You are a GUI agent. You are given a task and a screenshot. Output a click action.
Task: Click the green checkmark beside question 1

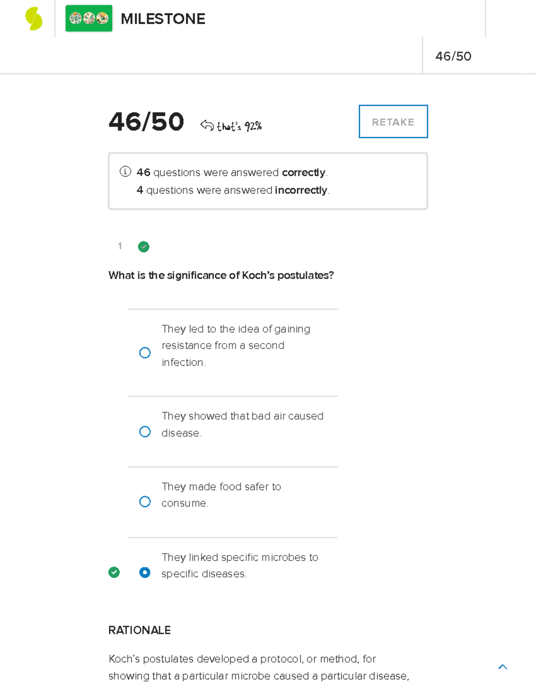click(x=143, y=247)
